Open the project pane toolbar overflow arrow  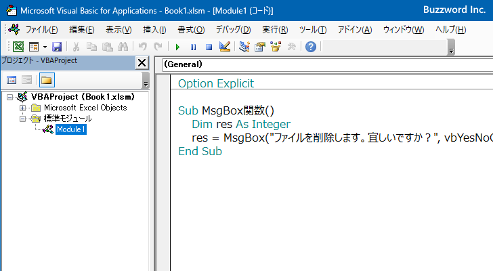146,80
